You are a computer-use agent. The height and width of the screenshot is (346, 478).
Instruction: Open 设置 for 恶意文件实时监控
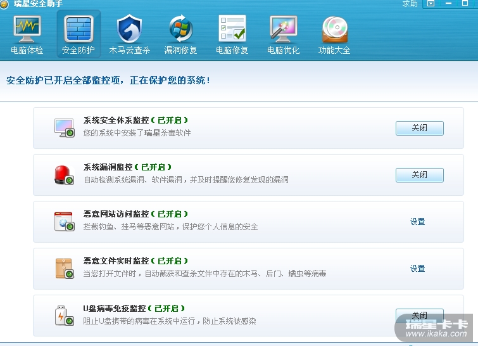[x=418, y=269]
